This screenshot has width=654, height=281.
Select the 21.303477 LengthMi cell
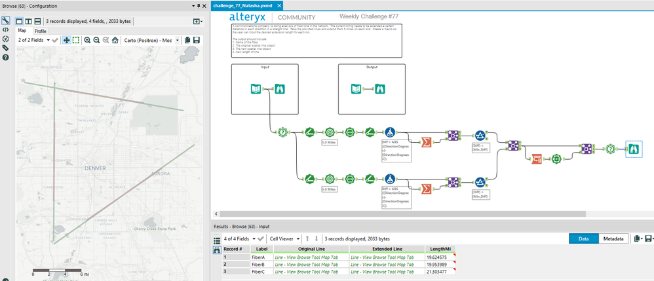[440, 271]
